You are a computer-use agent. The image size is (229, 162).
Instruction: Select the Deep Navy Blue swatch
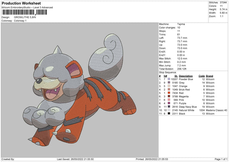(169, 107)
